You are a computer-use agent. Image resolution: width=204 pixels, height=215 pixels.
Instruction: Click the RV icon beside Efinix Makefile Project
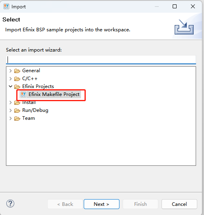pyautogui.click(x=23, y=94)
